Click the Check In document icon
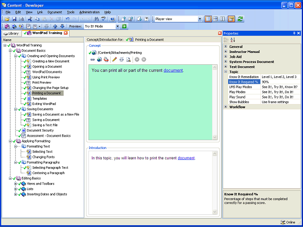 124,19
